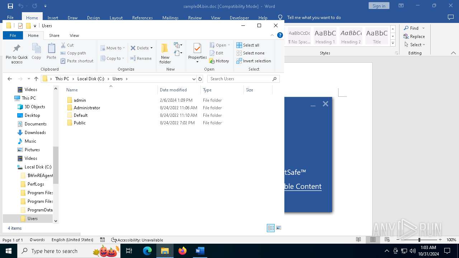Click the Cut scissors command

coord(67,45)
